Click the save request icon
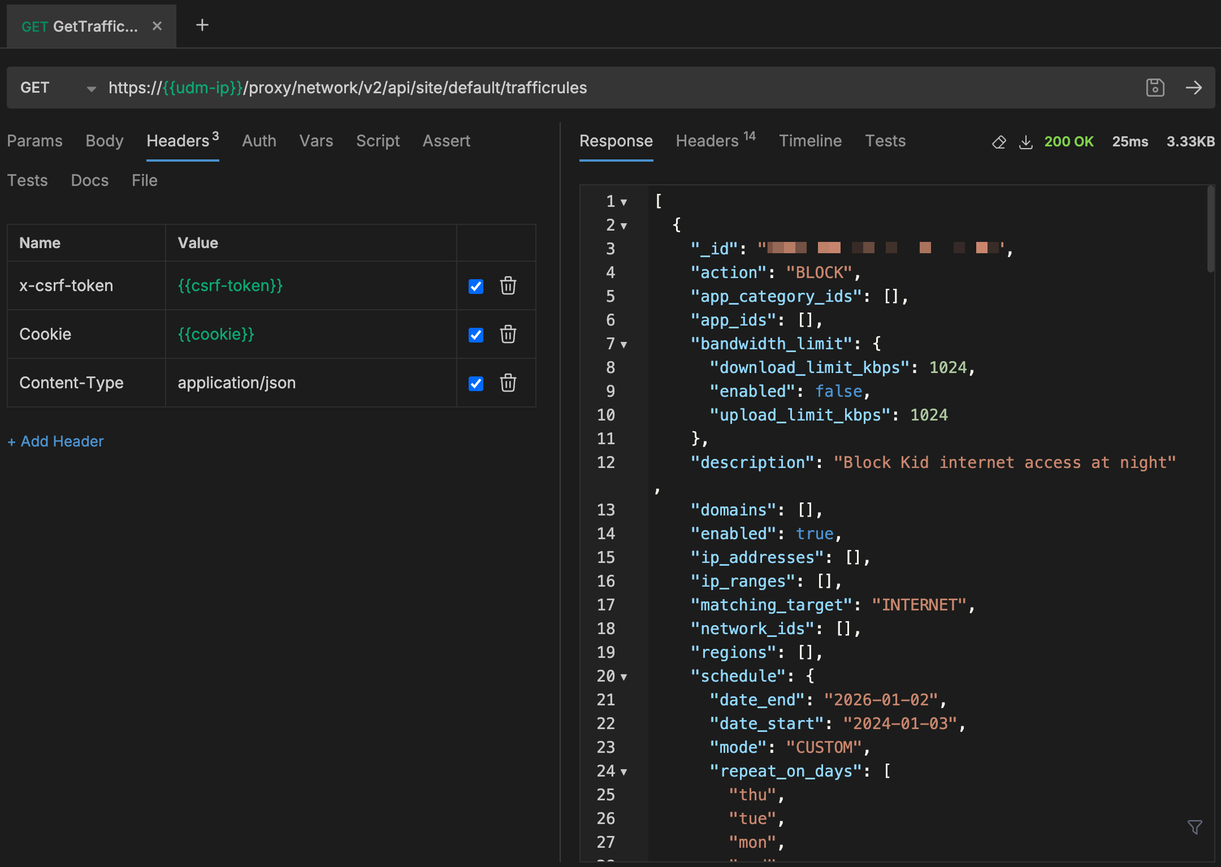 click(x=1155, y=88)
